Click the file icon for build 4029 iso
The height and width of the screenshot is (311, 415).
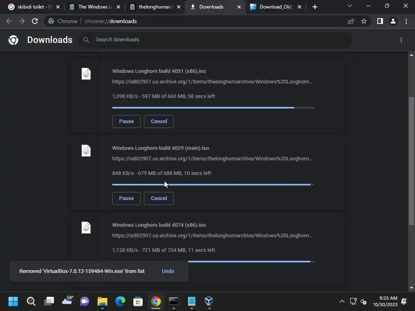pyautogui.click(x=86, y=151)
